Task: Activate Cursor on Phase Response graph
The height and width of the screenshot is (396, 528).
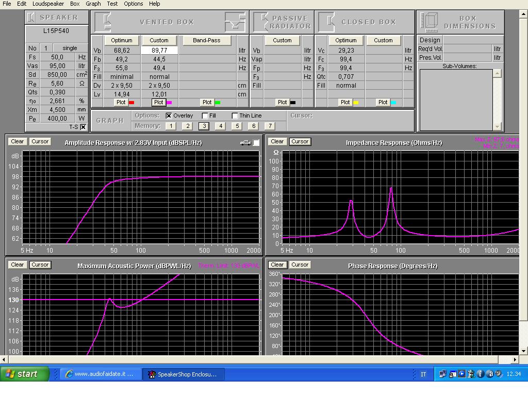Action: tap(300, 265)
